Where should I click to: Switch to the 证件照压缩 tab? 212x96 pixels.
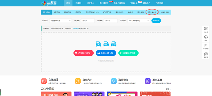[x=107, y=12]
